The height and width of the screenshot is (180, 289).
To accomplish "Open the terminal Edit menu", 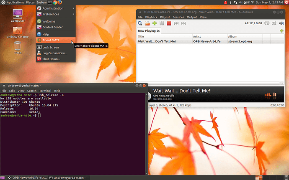I will click(12, 91).
